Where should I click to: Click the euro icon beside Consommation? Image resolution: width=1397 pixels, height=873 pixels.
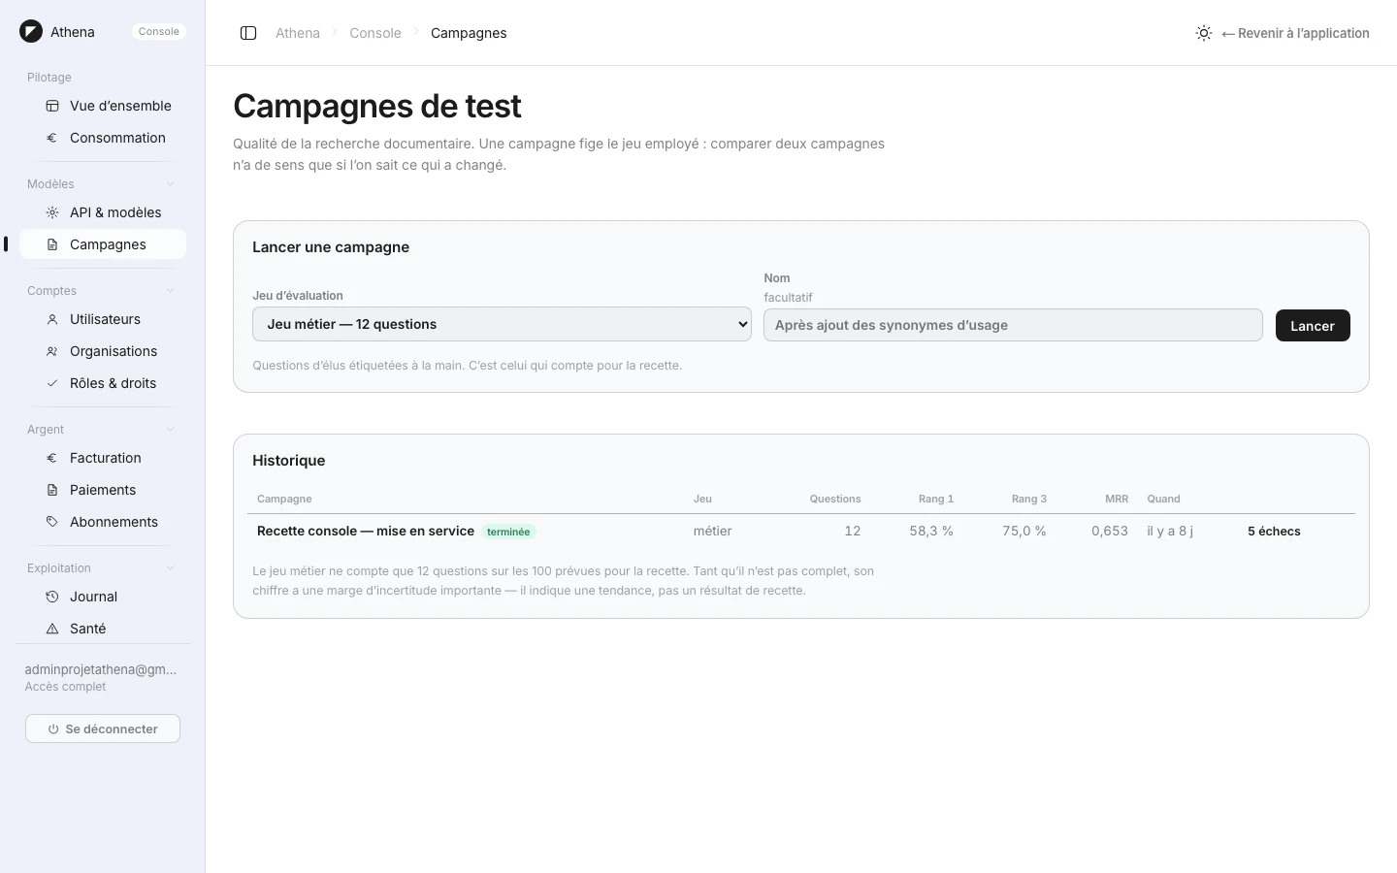click(x=52, y=138)
